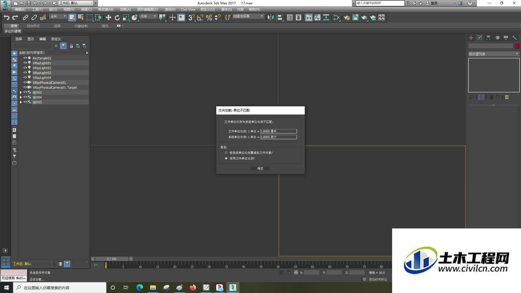Open the Layer Explorer icon
Screen dimensions: 521x293
(x=298, y=18)
